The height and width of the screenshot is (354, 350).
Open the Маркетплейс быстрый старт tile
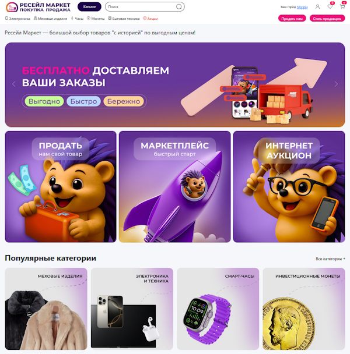174,186
